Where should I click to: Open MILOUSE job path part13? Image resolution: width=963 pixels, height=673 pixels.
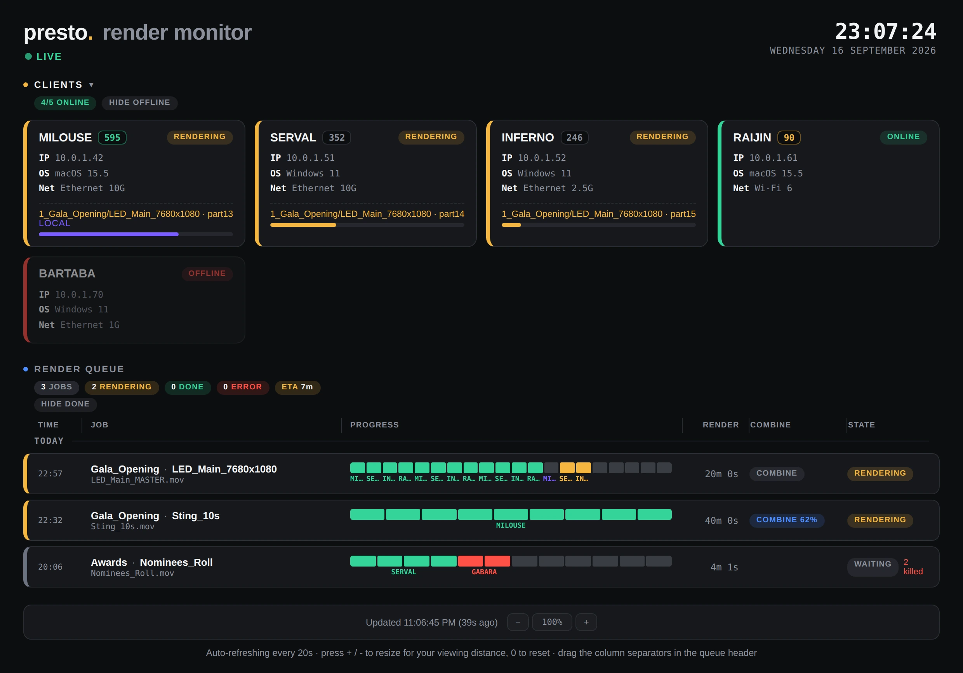[x=136, y=214]
